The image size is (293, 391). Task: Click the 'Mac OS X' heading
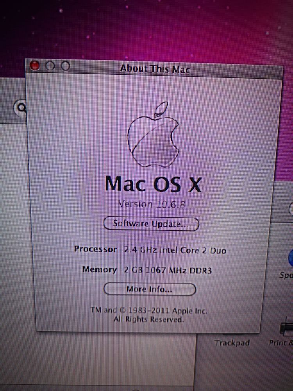pyautogui.click(x=153, y=184)
